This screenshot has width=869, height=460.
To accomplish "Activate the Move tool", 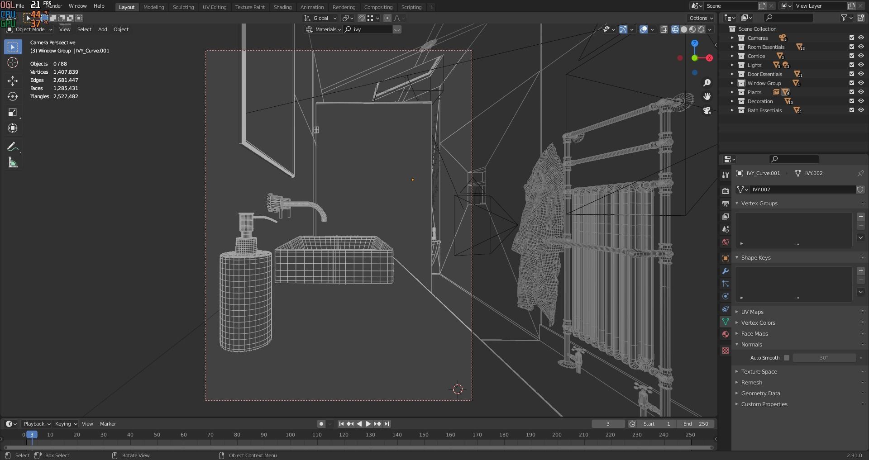I will 13,81.
